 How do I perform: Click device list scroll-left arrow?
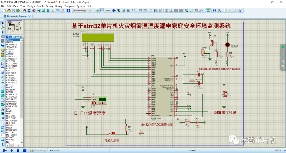pos(7,146)
